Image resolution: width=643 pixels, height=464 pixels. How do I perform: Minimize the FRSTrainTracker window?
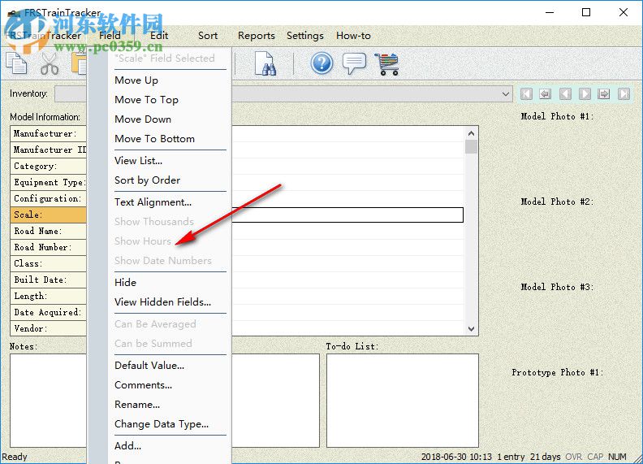coord(550,12)
